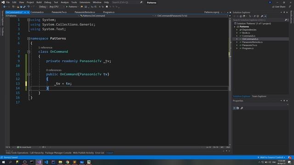
Task: Collapse the OnCommand constructor block
Action: coord(28,74)
